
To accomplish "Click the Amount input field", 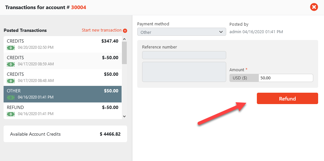I will [286, 78].
